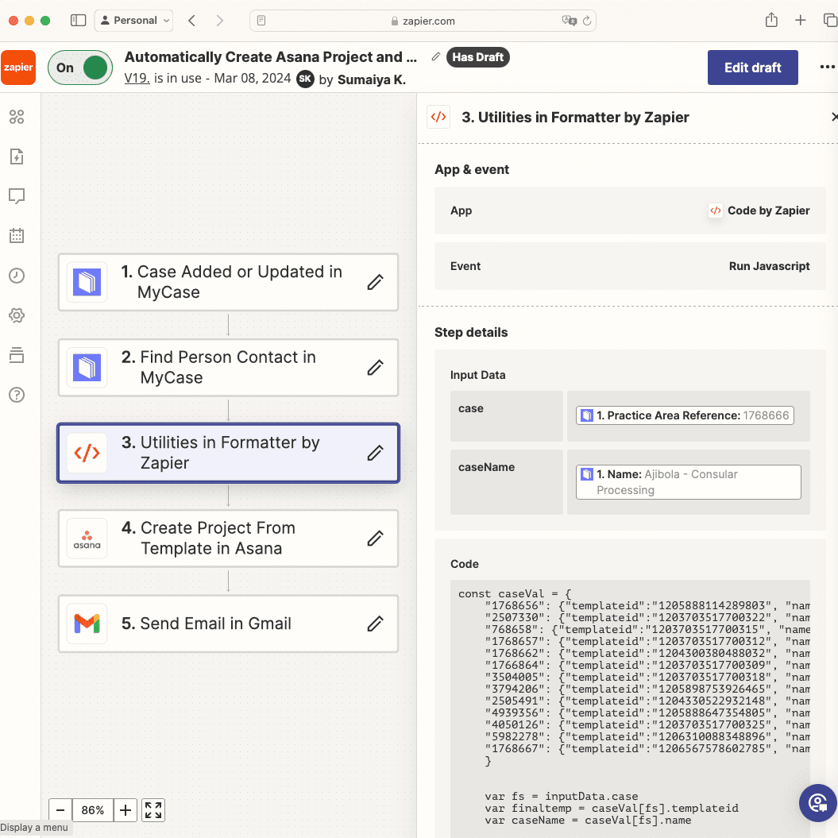
Task: Click the fit to screen icon
Action: pyautogui.click(x=153, y=810)
